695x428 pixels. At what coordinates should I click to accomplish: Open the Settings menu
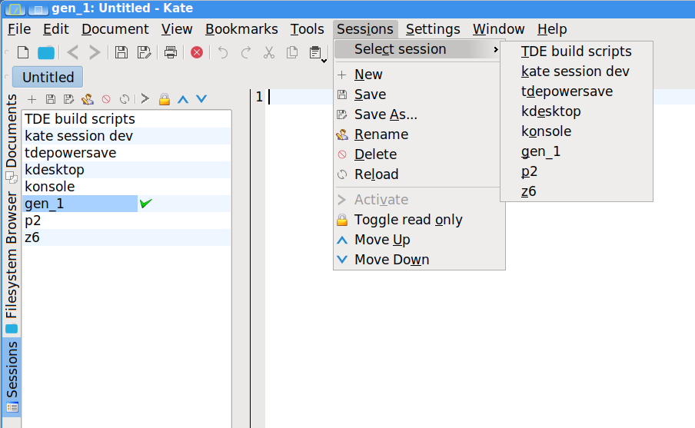tap(433, 29)
